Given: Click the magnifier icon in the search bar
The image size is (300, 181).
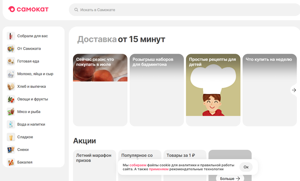Looking at the screenshot, I should [x=76, y=9].
